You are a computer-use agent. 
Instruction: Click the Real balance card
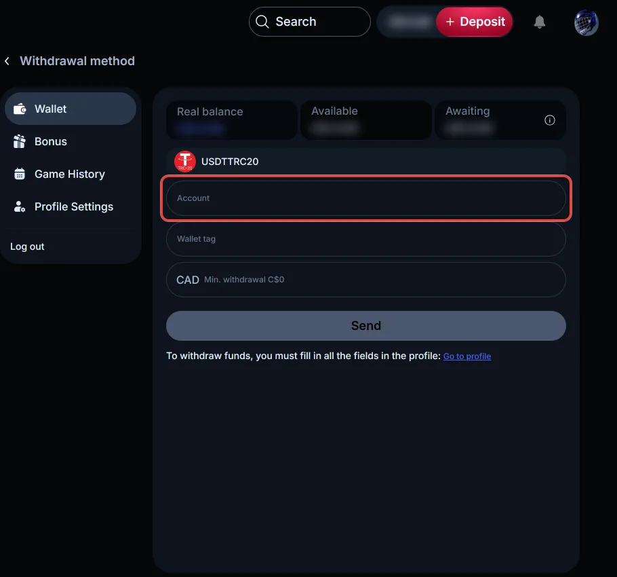(x=232, y=119)
